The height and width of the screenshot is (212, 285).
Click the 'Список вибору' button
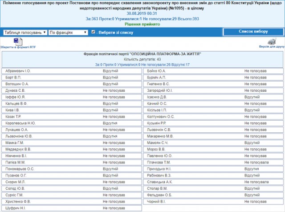[253, 32]
